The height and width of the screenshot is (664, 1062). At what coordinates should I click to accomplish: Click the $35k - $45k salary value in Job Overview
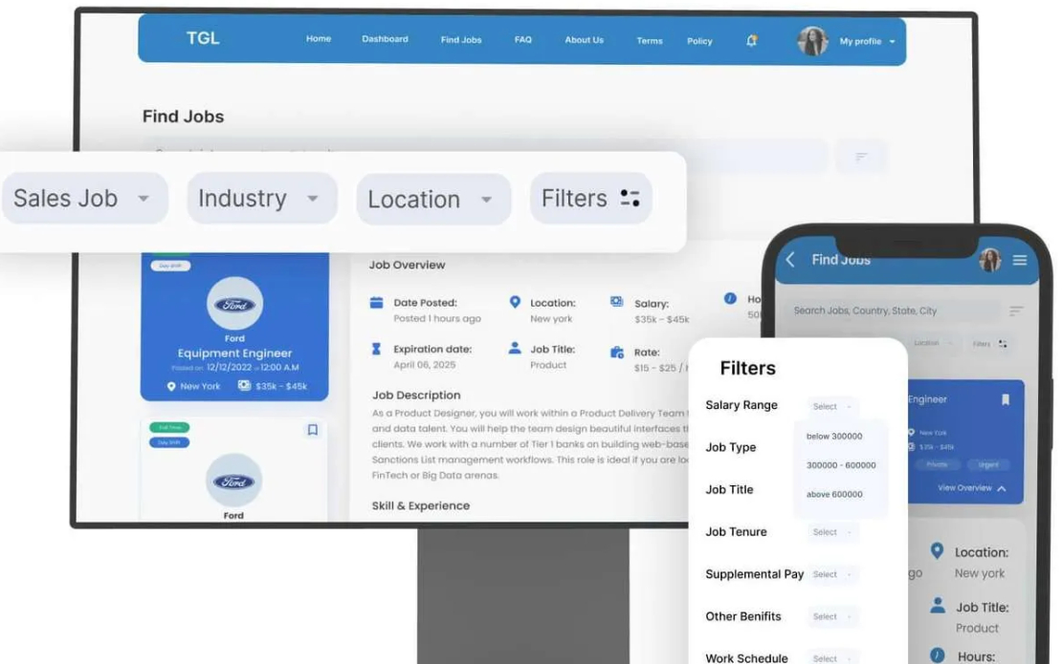[662, 319]
